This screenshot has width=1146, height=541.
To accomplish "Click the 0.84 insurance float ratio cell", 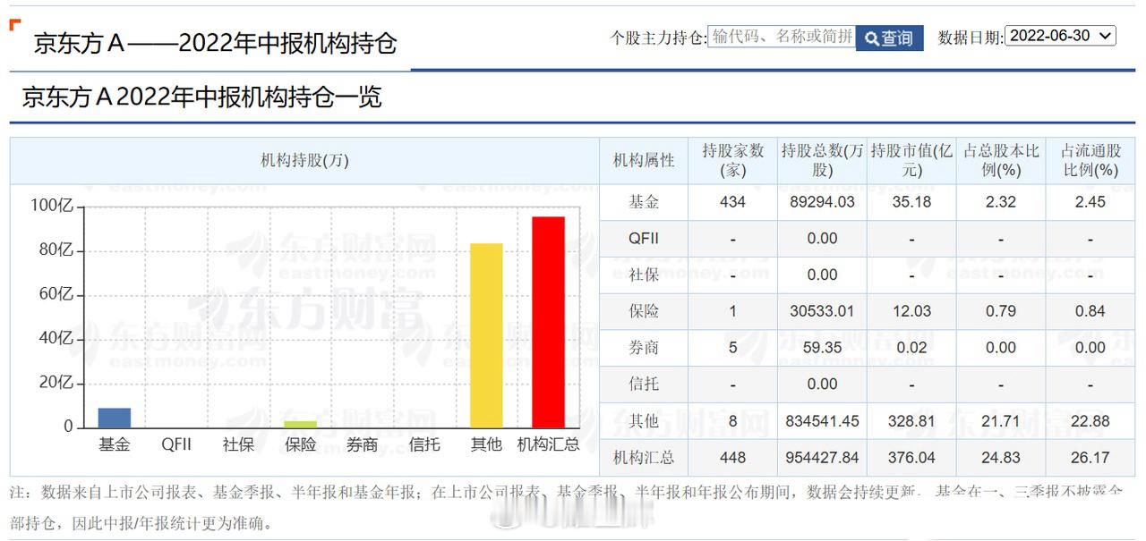I will coord(1090,311).
